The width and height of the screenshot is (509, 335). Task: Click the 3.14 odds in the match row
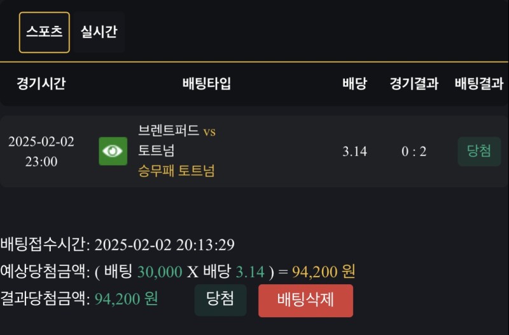pos(354,152)
